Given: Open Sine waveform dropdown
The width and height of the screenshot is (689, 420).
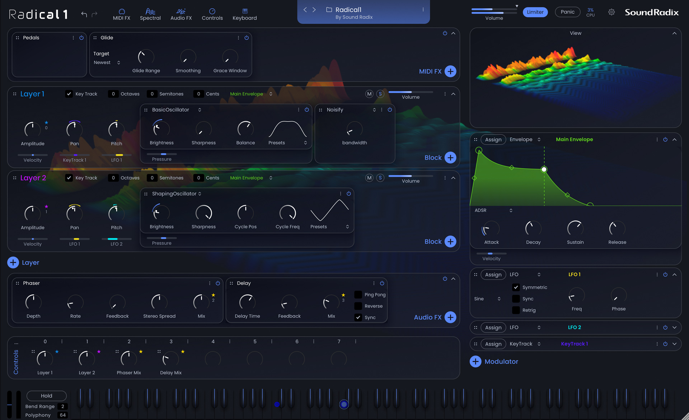Looking at the screenshot, I should [487, 299].
